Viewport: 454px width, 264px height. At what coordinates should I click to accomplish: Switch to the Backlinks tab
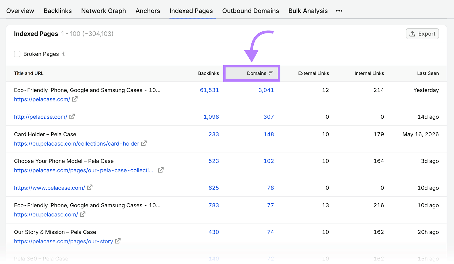pos(58,11)
